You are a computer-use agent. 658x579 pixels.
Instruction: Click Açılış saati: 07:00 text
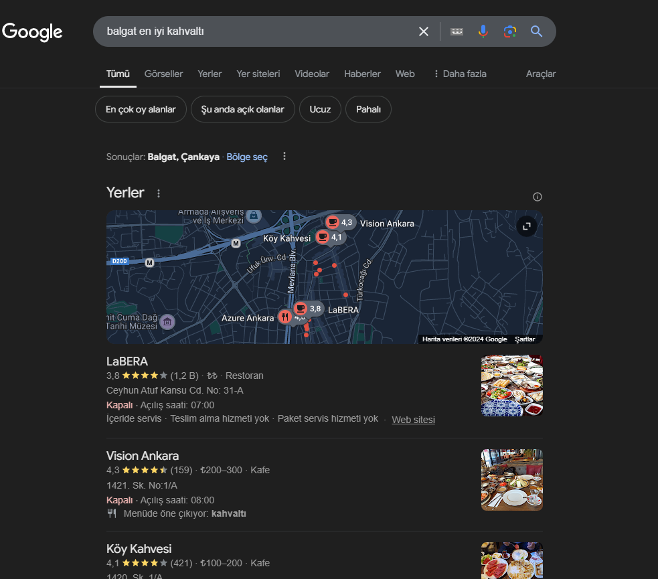pyautogui.click(x=177, y=405)
